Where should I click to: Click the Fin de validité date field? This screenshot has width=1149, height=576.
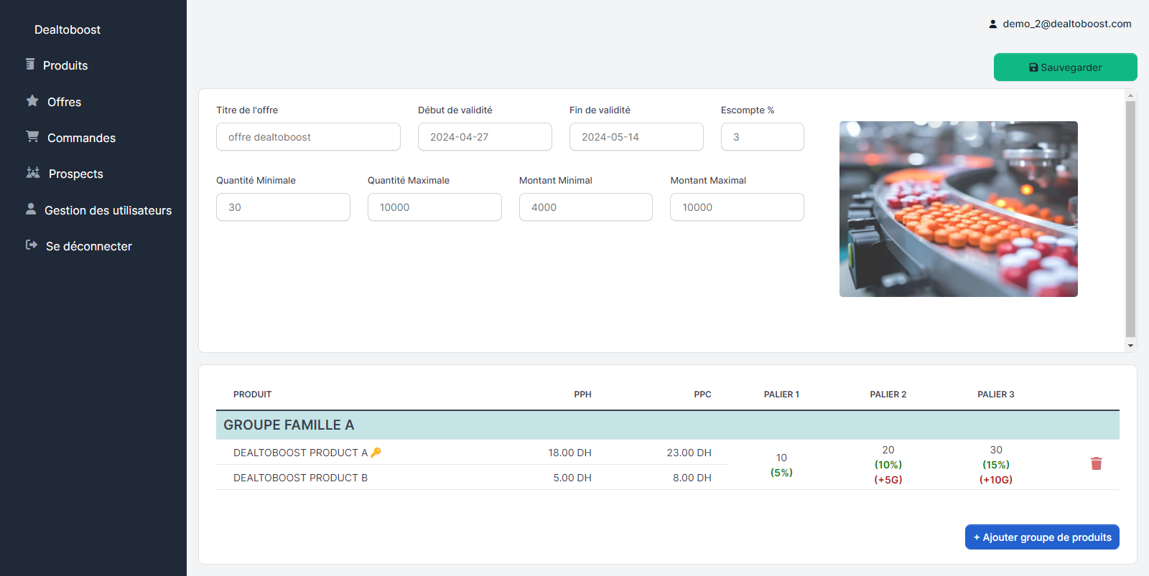click(x=636, y=137)
